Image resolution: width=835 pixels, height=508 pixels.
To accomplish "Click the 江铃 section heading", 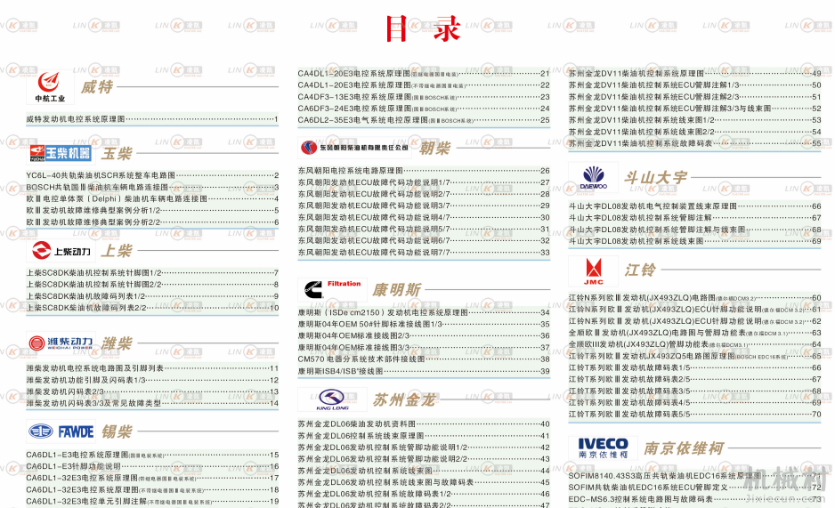I will (x=640, y=270).
